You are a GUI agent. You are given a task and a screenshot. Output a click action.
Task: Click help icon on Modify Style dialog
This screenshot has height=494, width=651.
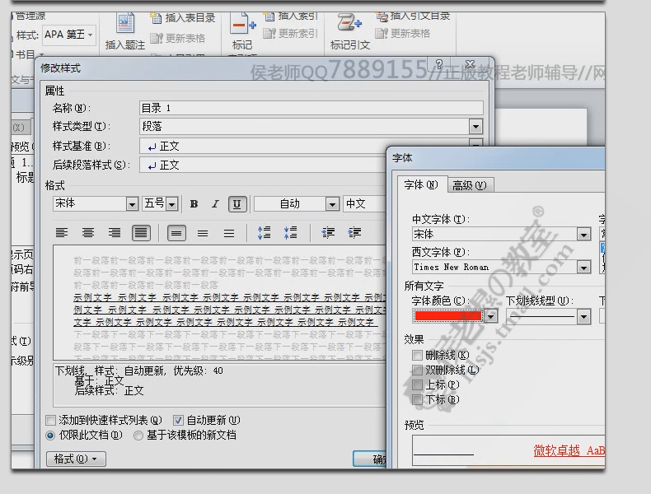(x=439, y=64)
